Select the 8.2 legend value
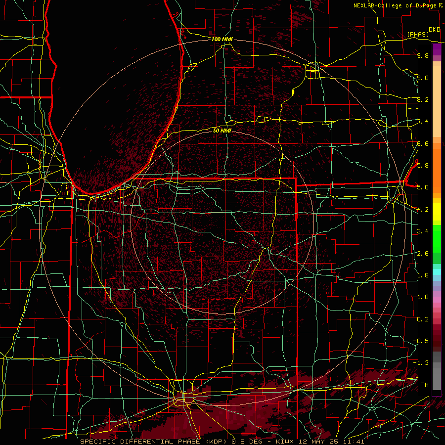This screenshot has height=445, width=445. point(423,99)
